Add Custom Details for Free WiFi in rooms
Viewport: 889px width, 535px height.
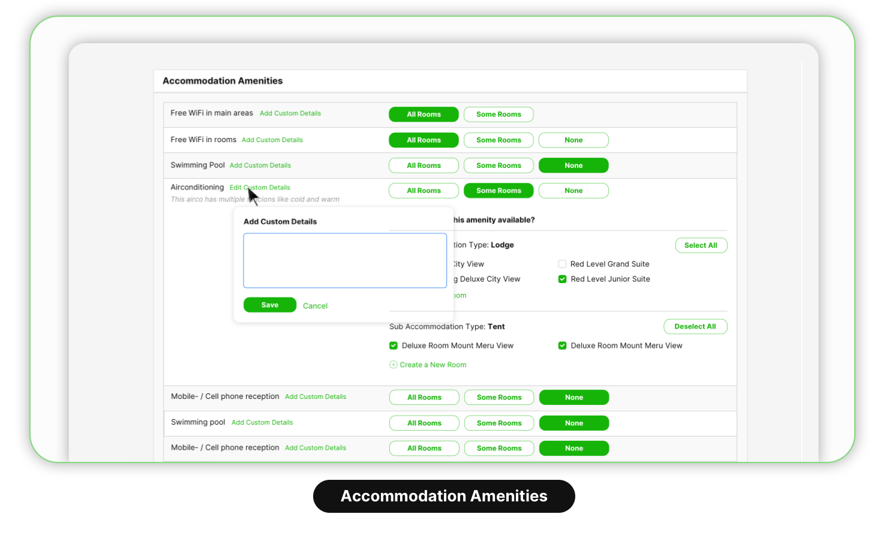pos(272,140)
